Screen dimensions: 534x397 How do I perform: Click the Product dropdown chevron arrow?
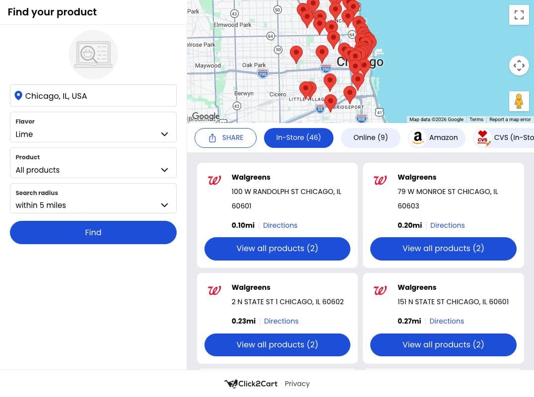164,170
